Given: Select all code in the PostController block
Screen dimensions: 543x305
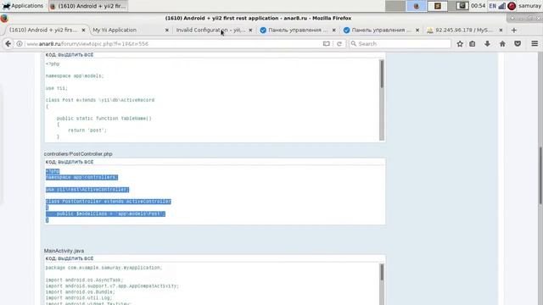Looking at the screenshot, I should [76, 162].
